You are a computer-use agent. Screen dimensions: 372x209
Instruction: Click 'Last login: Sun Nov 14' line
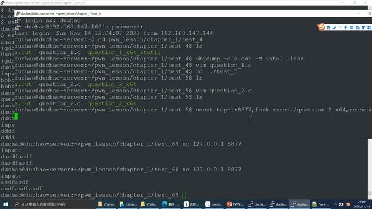point(114,33)
